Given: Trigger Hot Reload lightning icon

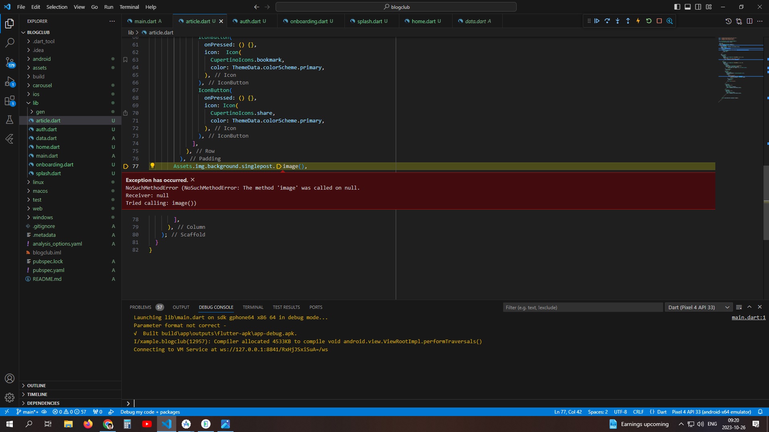Looking at the screenshot, I should coord(638,21).
